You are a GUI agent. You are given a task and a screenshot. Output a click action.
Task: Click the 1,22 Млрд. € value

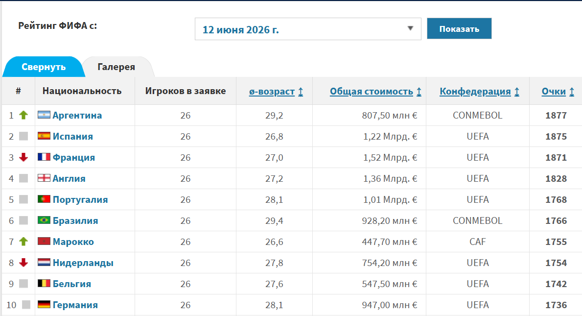[x=390, y=137]
